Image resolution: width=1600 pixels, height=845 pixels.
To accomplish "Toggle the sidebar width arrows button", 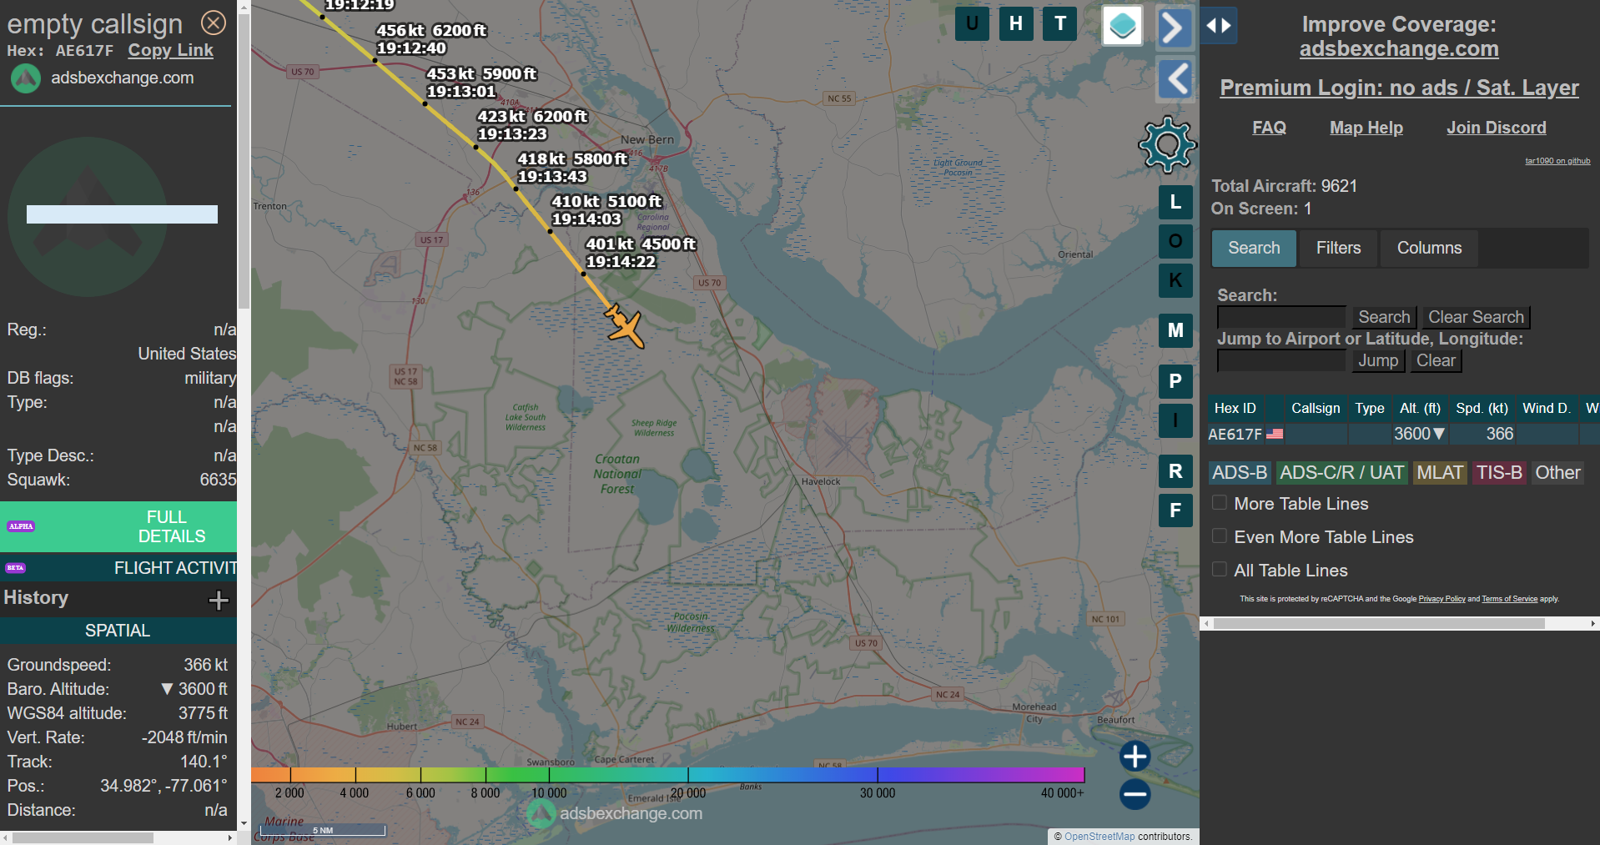I will coord(1219,25).
